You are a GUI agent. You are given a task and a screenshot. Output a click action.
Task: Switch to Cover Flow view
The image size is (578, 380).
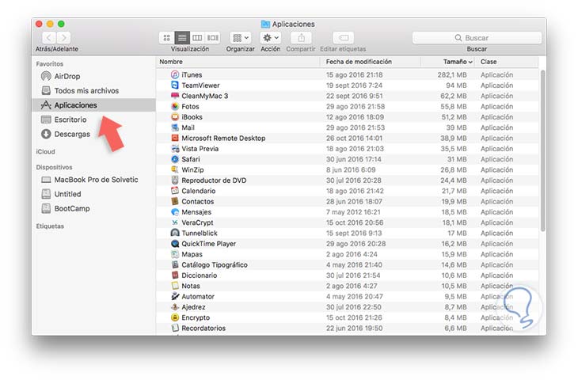tap(213, 37)
